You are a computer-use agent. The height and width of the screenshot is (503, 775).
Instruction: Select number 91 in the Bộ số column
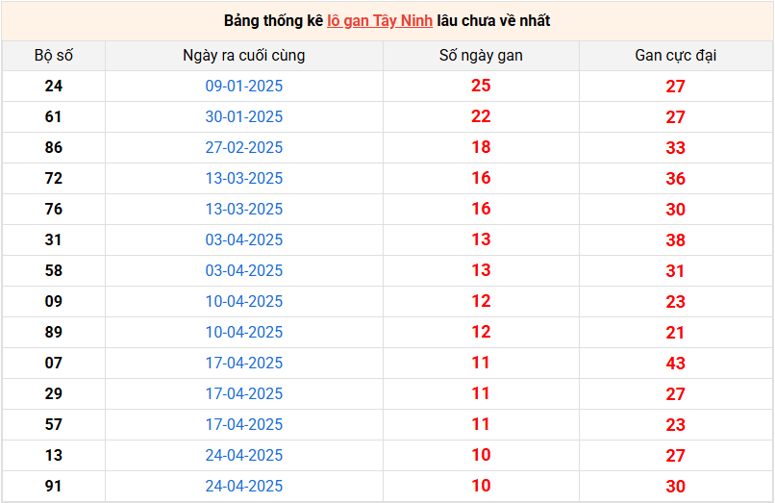coord(54,486)
